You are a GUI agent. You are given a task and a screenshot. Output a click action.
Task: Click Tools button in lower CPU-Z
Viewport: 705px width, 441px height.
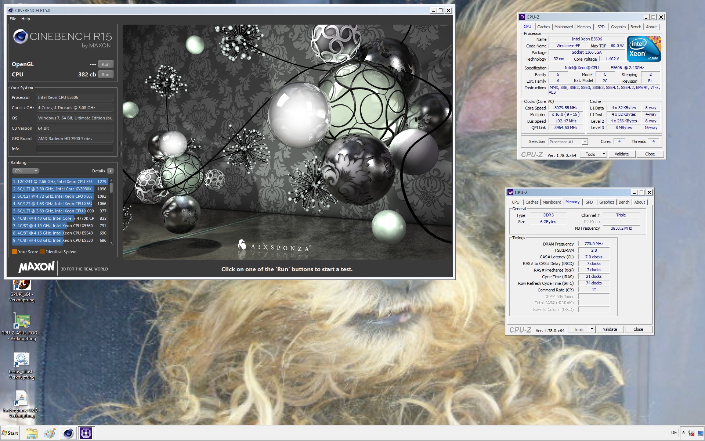[579, 330]
